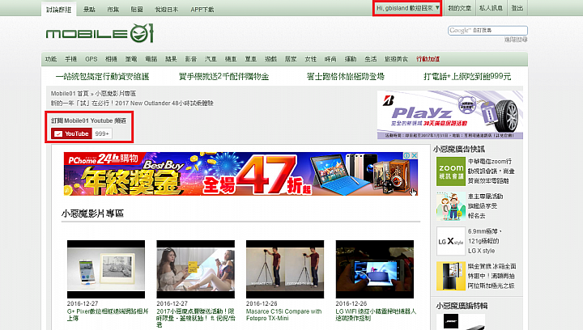The image size is (583, 330).
Task: Open 私人訊息 in the top bar
Action: point(492,8)
